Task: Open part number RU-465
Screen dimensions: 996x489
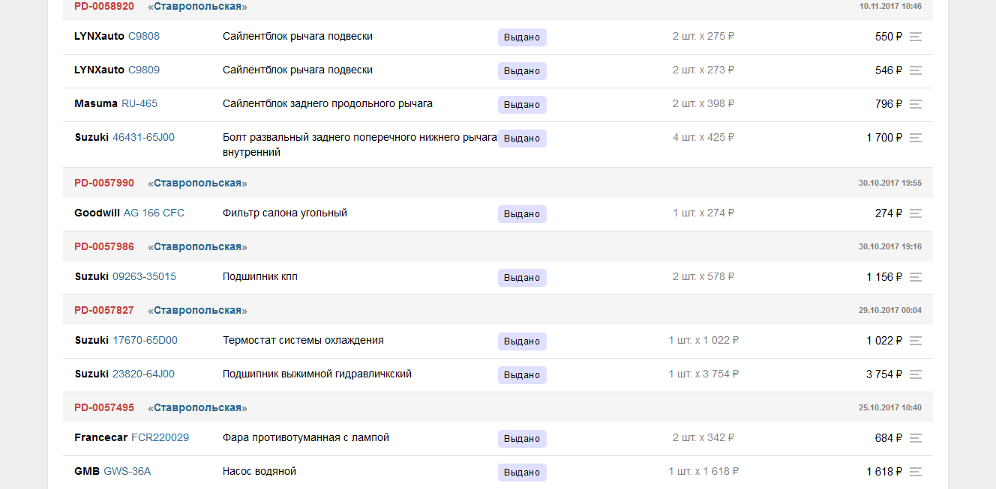Action: (x=139, y=103)
